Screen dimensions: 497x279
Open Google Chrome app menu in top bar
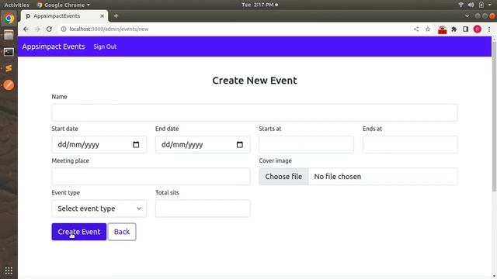click(x=64, y=5)
